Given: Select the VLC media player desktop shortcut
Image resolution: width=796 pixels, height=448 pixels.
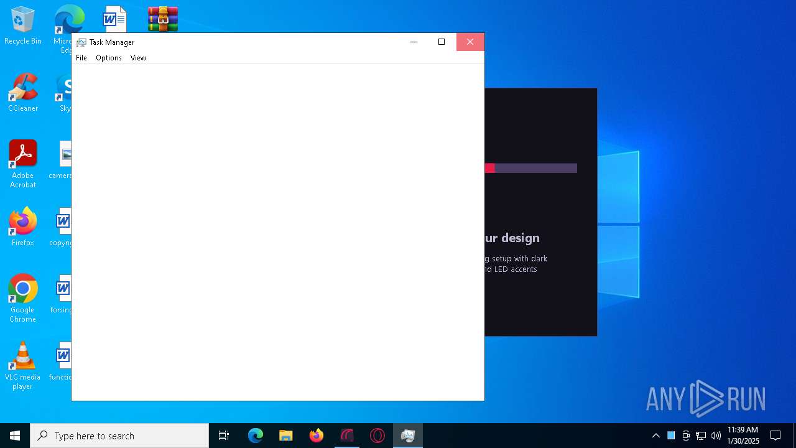Looking at the screenshot, I should pyautogui.click(x=23, y=366).
